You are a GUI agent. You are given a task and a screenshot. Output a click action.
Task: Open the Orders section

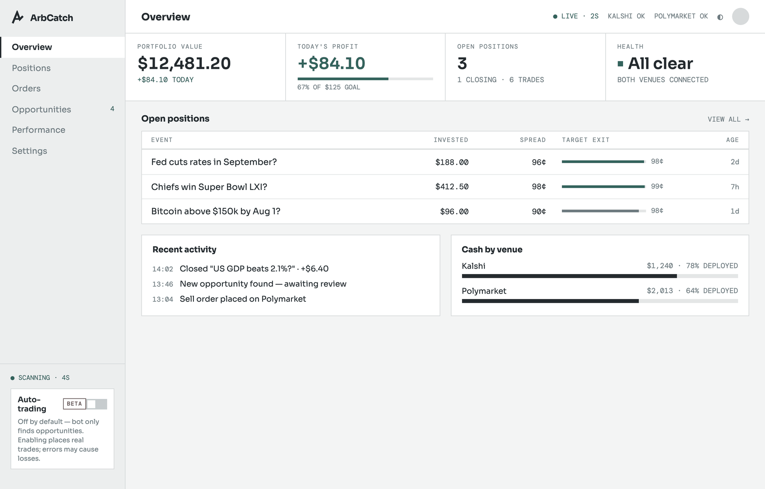(x=62, y=88)
